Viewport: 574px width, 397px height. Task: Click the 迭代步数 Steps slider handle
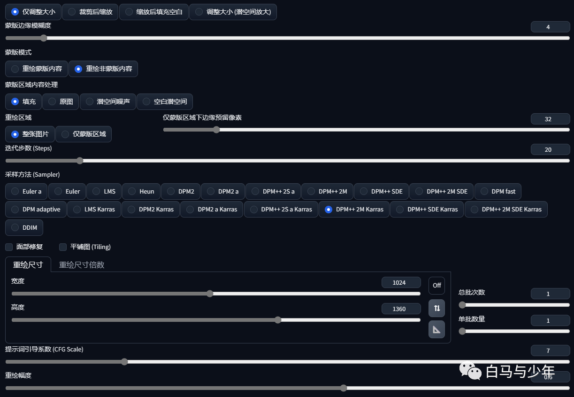(80, 161)
